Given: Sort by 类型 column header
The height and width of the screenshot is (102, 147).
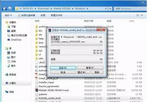Looking at the screenshot, I should (109, 21).
